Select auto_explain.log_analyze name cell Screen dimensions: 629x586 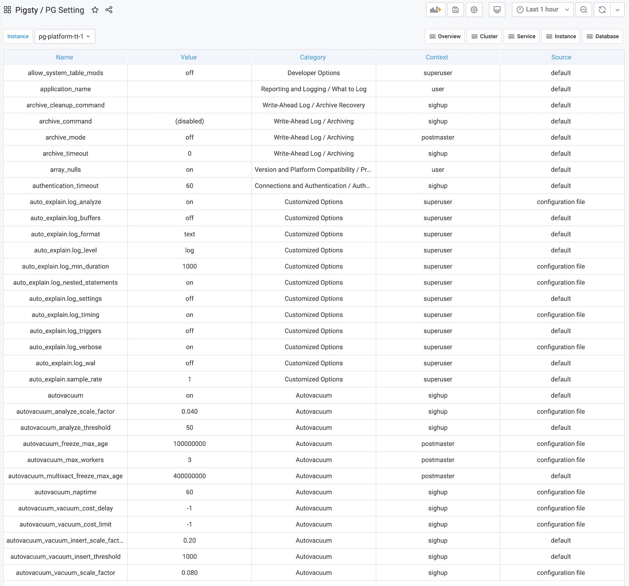pos(65,202)
